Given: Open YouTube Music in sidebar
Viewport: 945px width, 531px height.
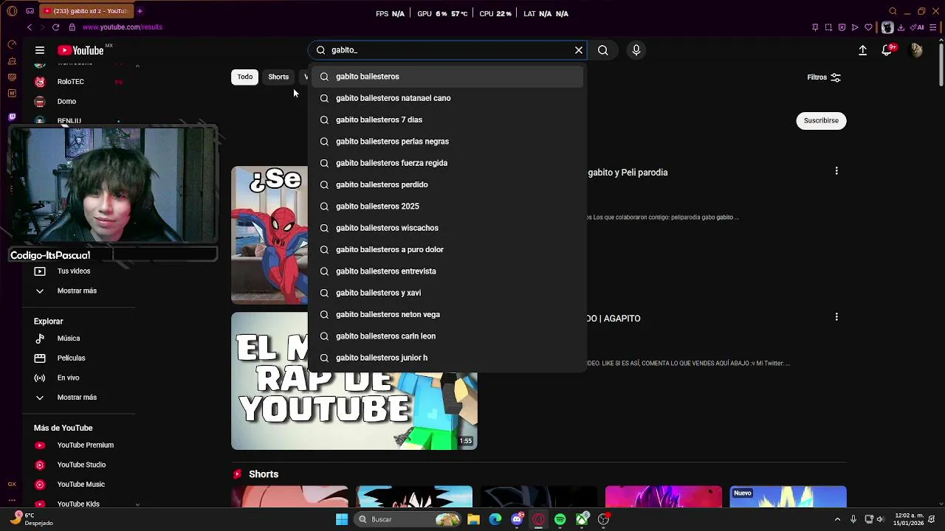Looking at the screenshot, I should pyautogui.click(x=80, y=485).
